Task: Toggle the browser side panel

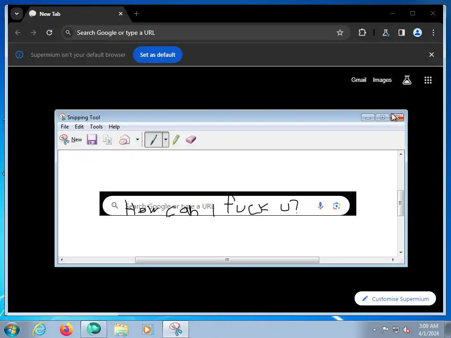Action: coord(402,33)
